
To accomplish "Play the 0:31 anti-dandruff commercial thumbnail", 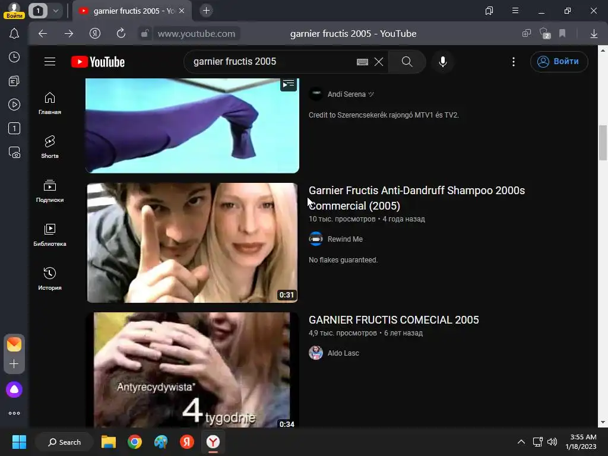I will [x=192, y=243].
